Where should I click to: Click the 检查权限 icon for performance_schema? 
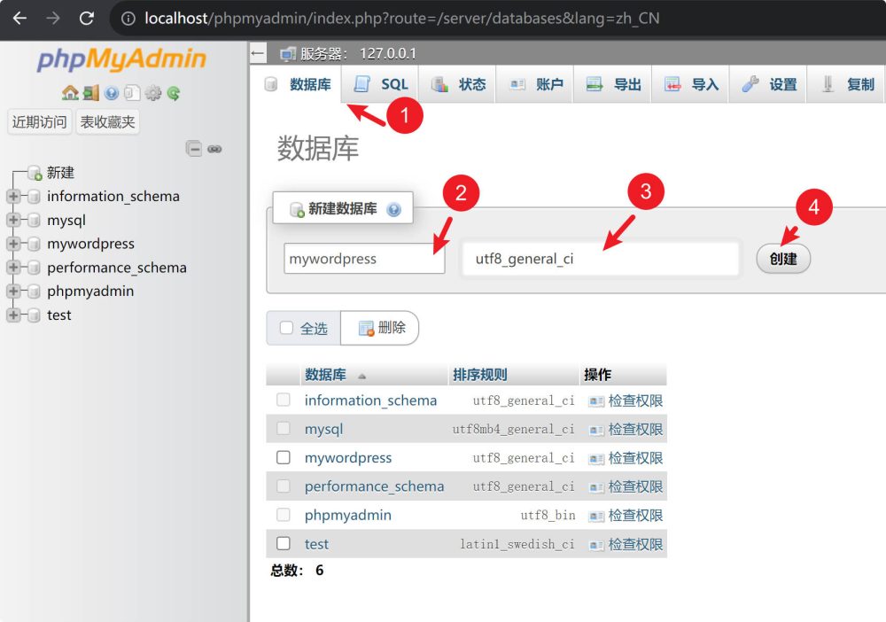pos(596,487)
